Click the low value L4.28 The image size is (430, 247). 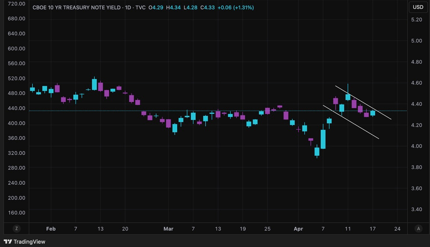coord(190,8)
